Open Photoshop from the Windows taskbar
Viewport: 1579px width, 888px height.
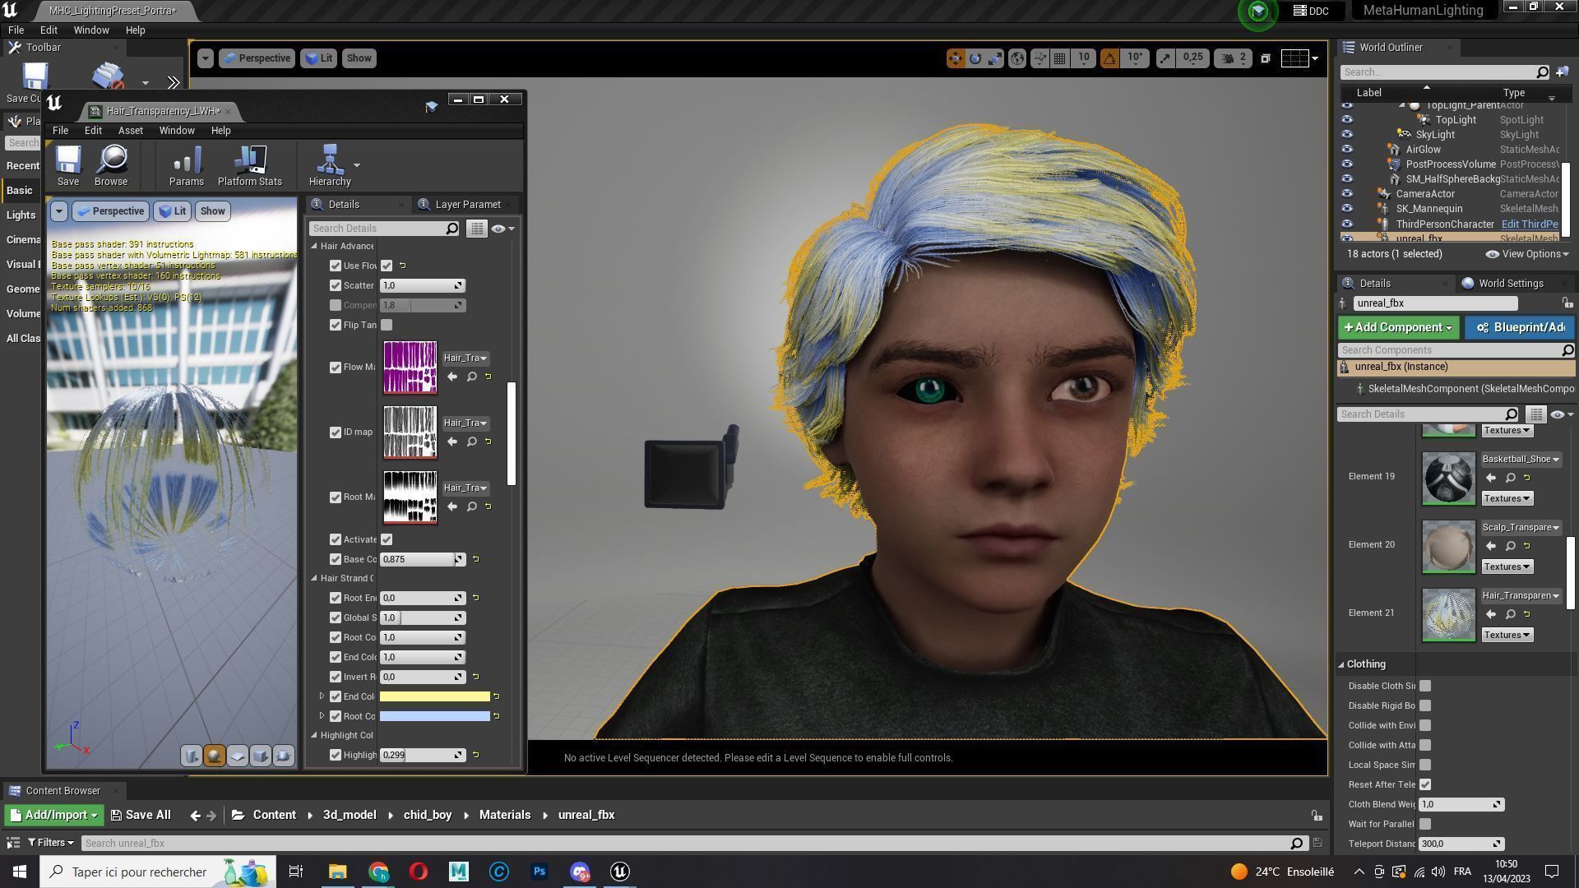(x=539, y=872)
